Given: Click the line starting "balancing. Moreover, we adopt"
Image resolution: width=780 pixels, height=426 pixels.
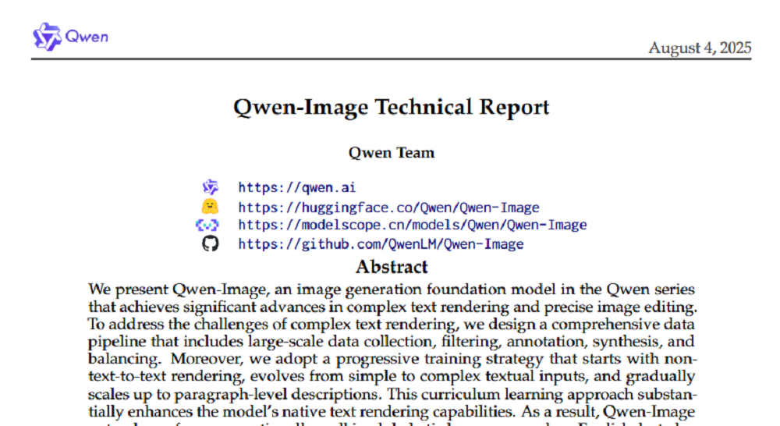Looking at the screenshot, I should click(x=392, y=359).
